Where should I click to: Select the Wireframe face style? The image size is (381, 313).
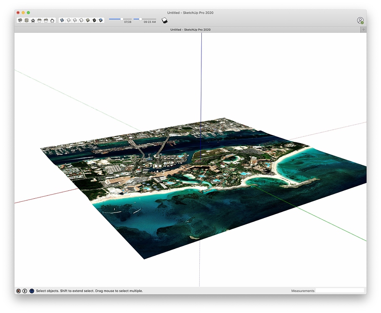coord(74,20)
